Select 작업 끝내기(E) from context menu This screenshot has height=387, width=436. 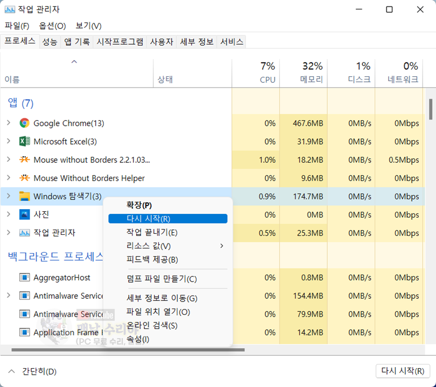pyautogui.click(x=168, y=232)
